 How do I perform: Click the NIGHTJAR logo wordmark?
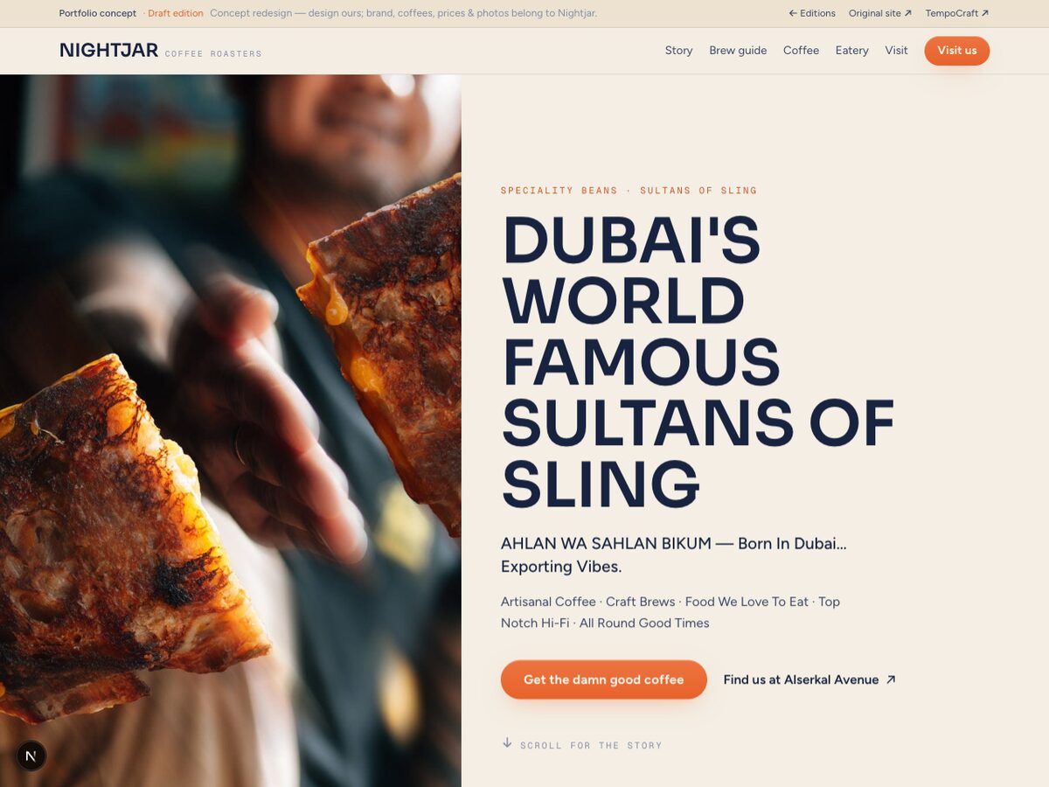tap(108, 51)
